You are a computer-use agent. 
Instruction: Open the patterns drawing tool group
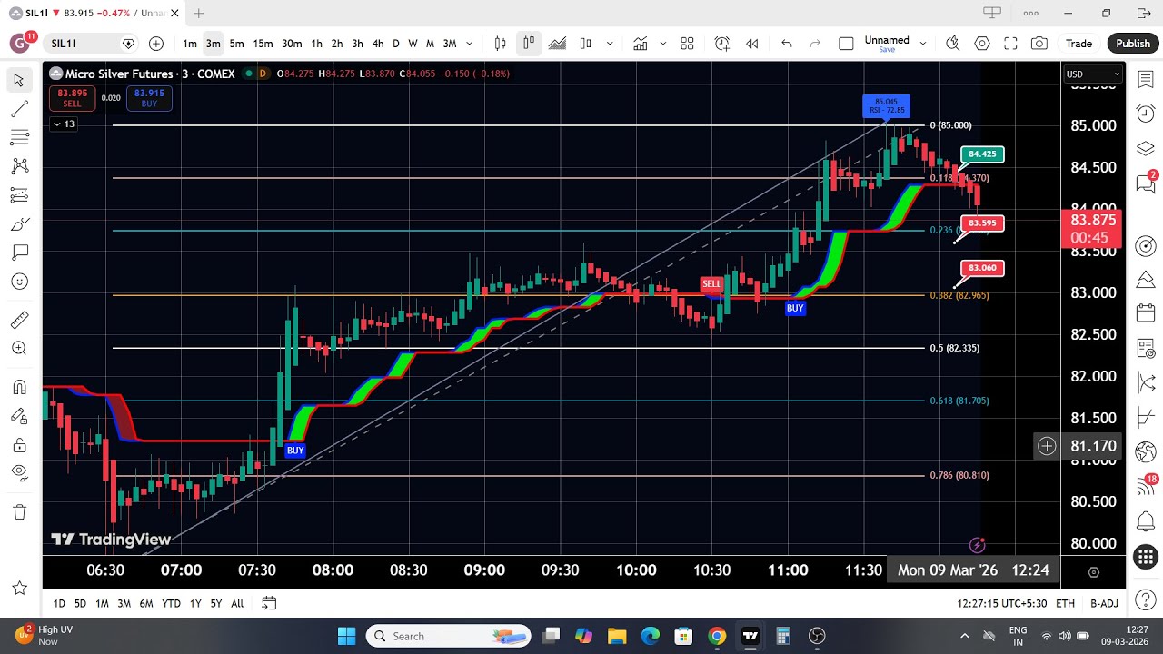click(x=19, y=166)
